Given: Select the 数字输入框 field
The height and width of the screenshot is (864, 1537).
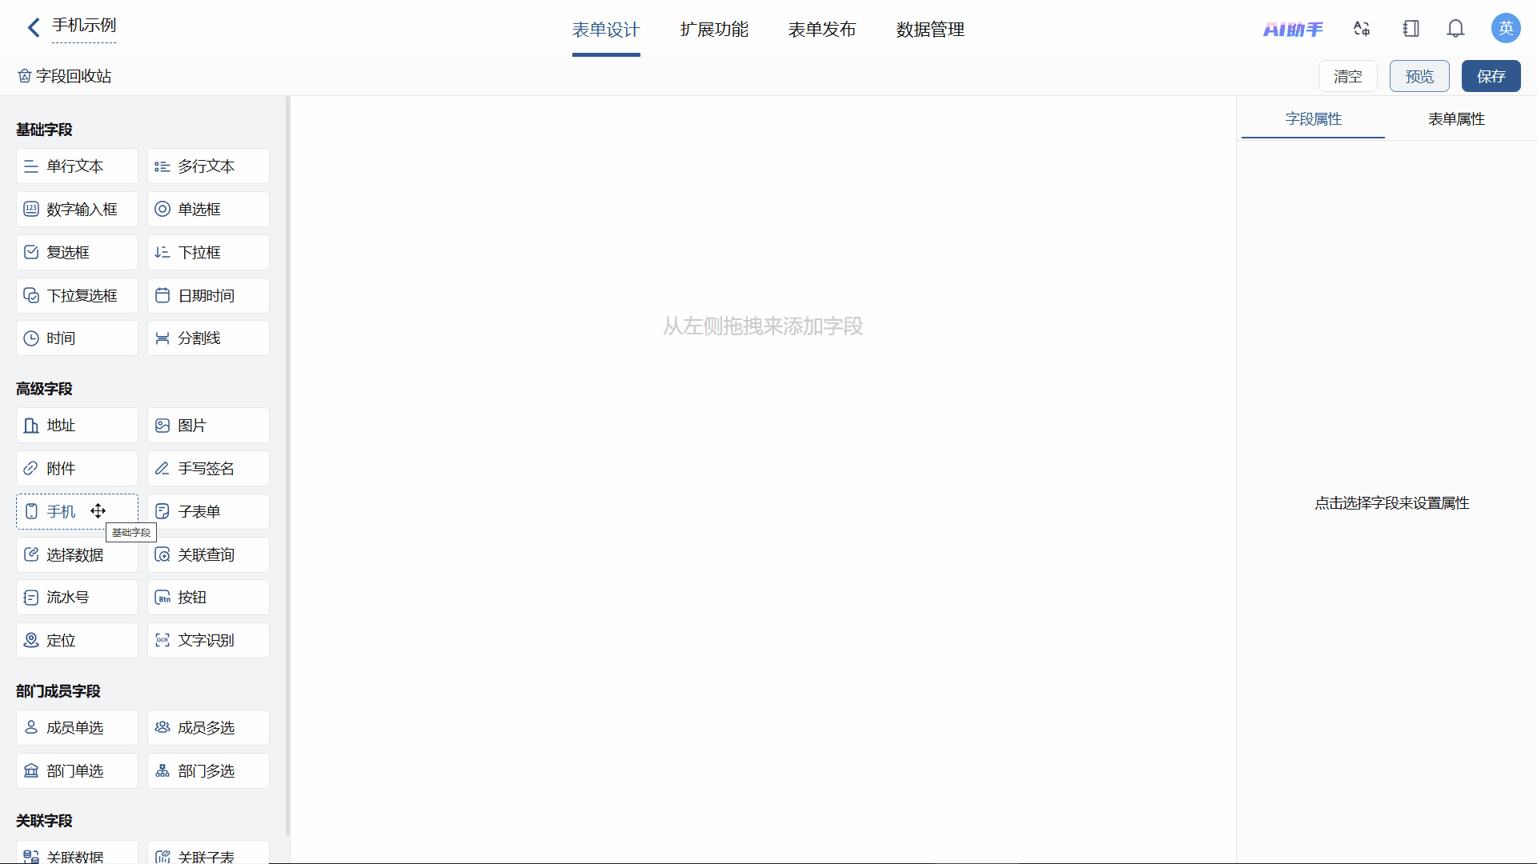Looking at the screenshot, I should click(x=77, y=210).
